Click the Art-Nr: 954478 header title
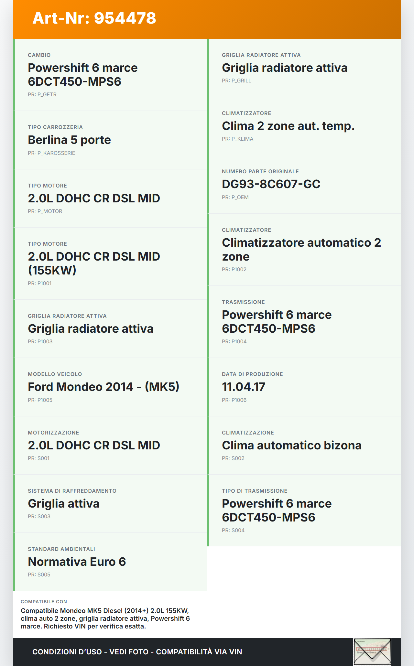The width and height of the screenshot is (414, 666). point(94,18)
